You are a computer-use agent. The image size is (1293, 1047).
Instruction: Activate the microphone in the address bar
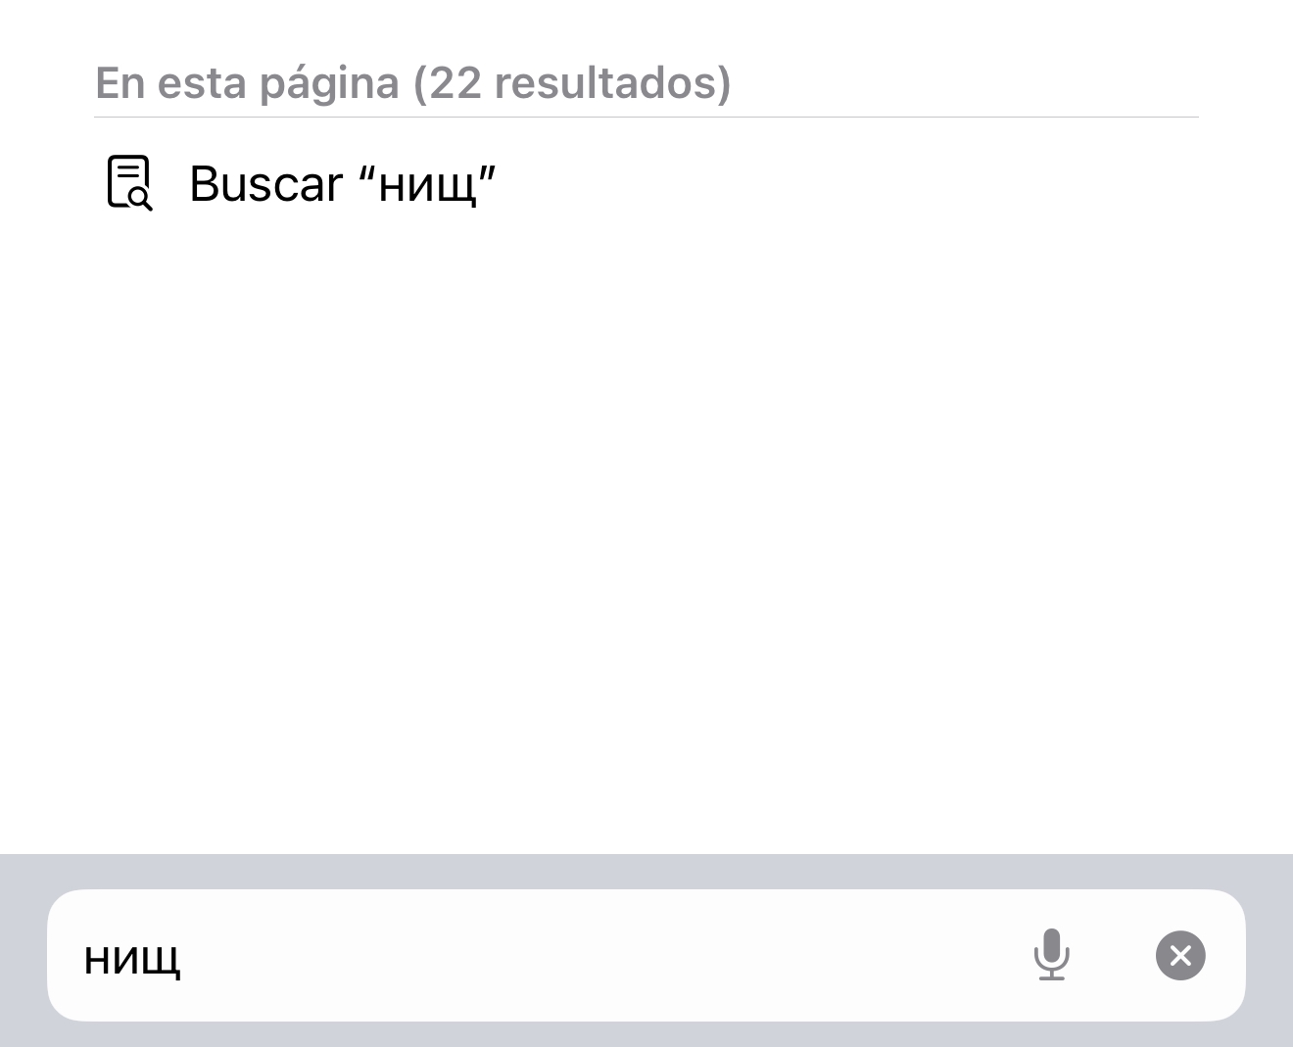point(1051,955)
